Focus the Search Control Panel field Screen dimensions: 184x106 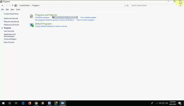(x=155, y=6)
